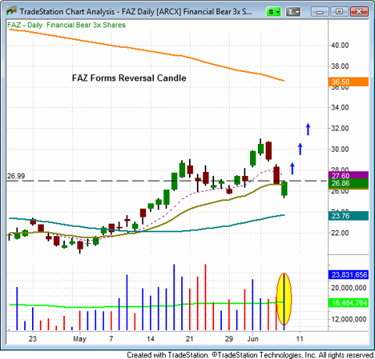This screenshot has width=375, height=359.
Task: Click the green 16,484,764 volume average label
Action: (348, 303)
